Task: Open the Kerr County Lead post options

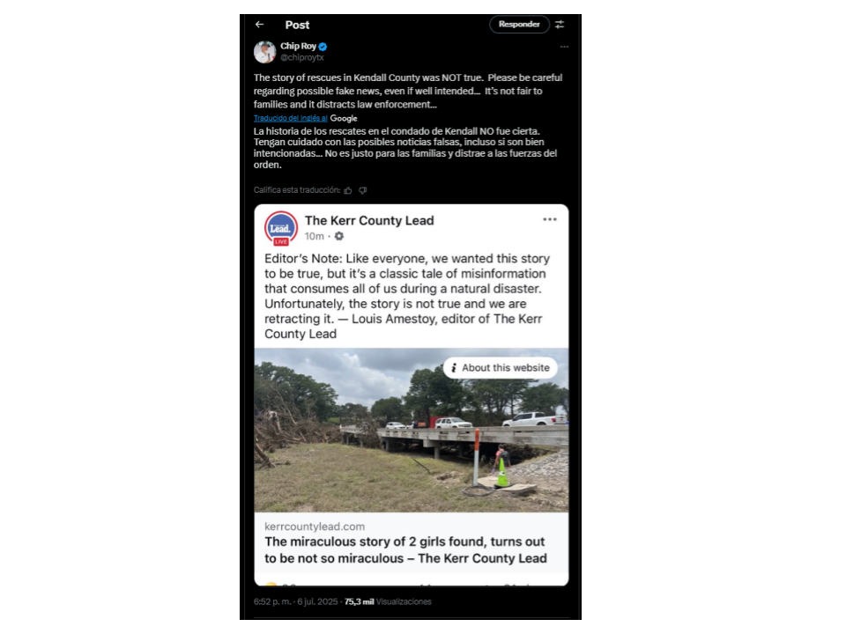Action: click(x=550, y=219)
